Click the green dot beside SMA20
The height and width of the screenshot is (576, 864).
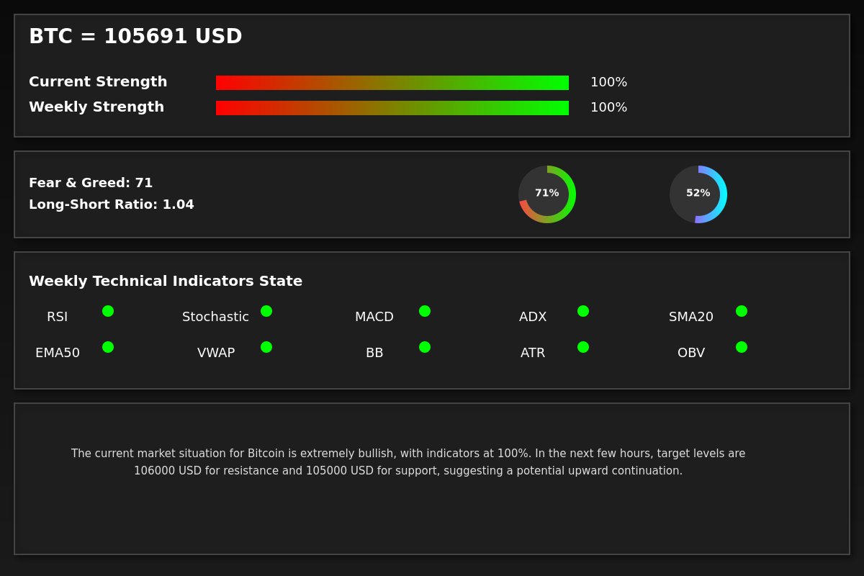coord(742,311)
